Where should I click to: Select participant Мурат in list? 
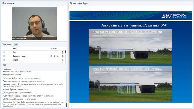pos(15,60)
